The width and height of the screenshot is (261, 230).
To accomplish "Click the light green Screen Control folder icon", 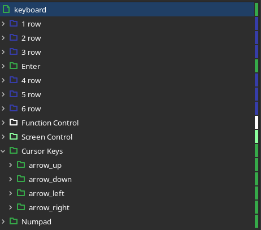I will pos(14,136).
